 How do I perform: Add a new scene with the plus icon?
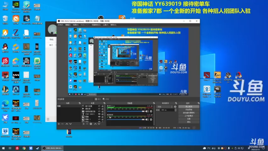click(59, 124)
